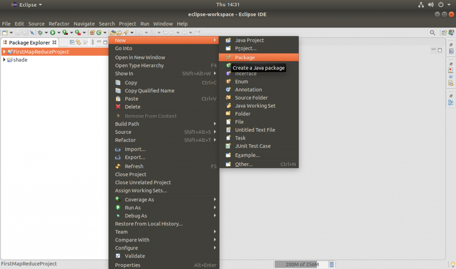
Task: Close the Package Explorer tab
Action: click(55, 43)
